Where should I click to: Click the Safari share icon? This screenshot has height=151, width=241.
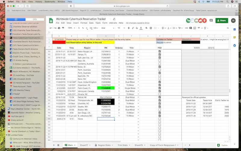click(228, 6)
